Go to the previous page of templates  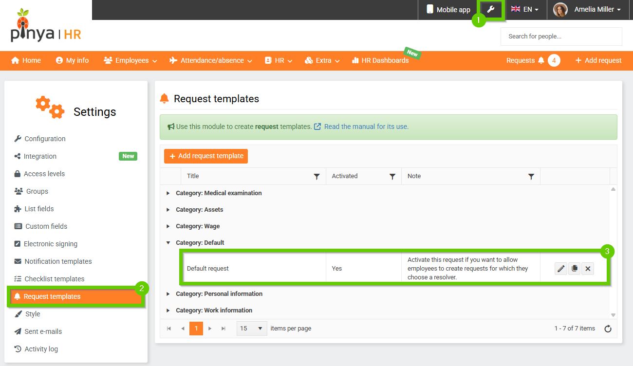[x=183, y=329]
